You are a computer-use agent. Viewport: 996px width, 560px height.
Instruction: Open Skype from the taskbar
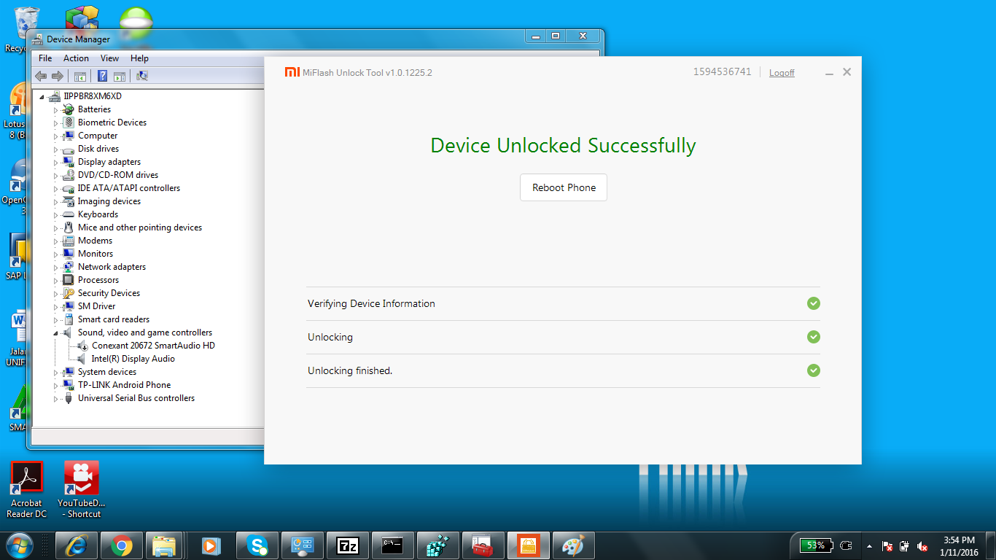(257, 545)
